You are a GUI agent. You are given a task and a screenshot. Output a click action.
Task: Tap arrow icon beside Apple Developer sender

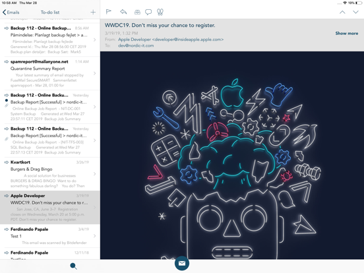tap(7, 196)
